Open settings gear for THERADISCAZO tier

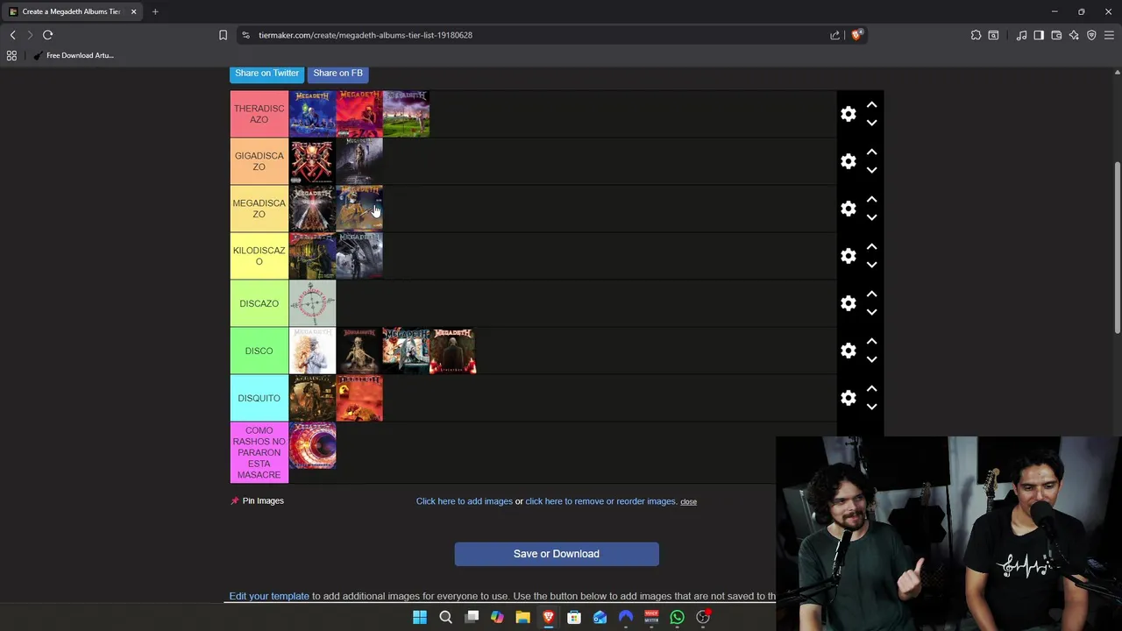coord(848,114)
